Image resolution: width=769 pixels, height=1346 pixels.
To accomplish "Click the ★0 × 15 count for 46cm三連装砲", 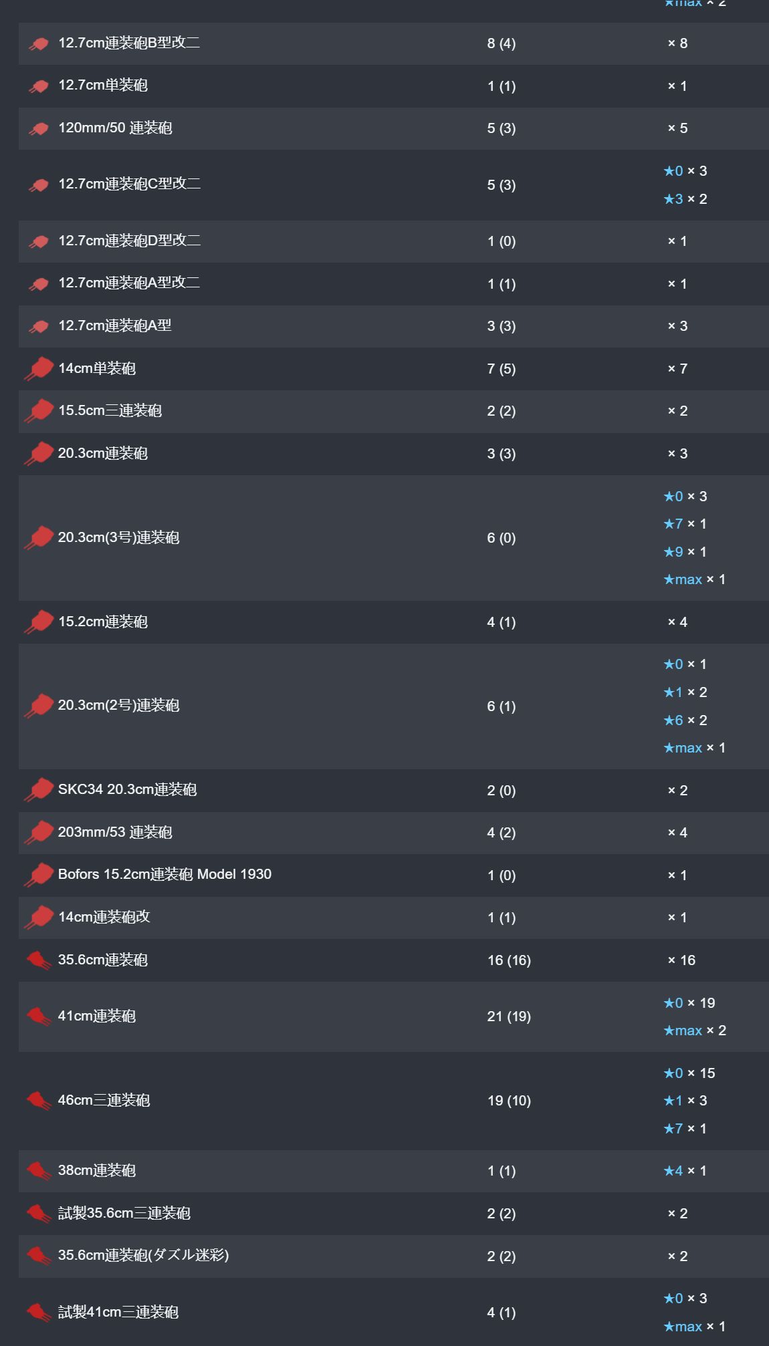I will [689, 1073].
